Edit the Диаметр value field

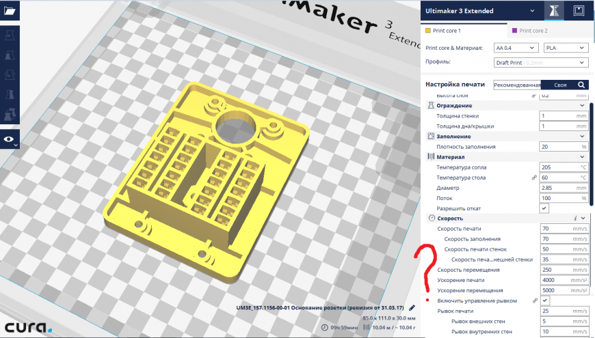coord(564,188)
